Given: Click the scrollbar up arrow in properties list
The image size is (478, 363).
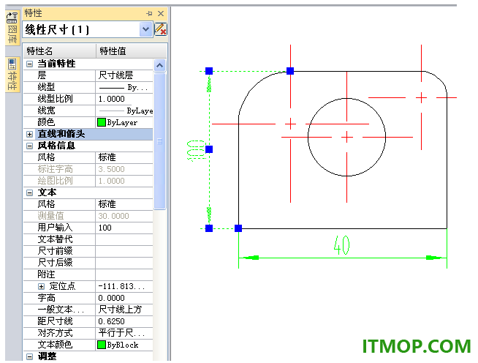Looking at the screenshot, I should tap(160, 65).
